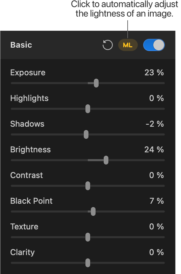Click the Brightness slider handle

point(106,160)
